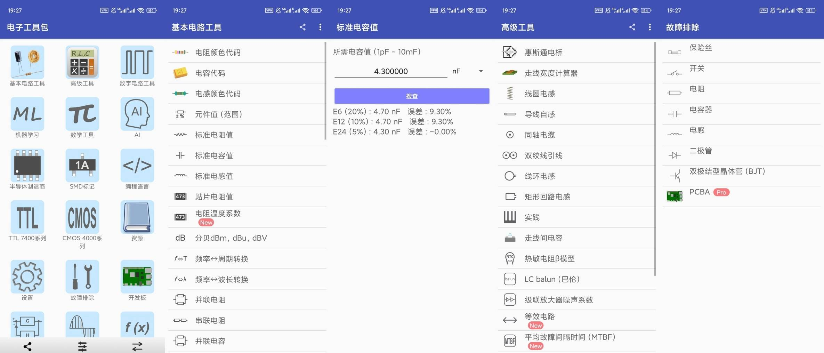Open the 基本电路工具 icon tile
The image size is (824, 353).
27,63
